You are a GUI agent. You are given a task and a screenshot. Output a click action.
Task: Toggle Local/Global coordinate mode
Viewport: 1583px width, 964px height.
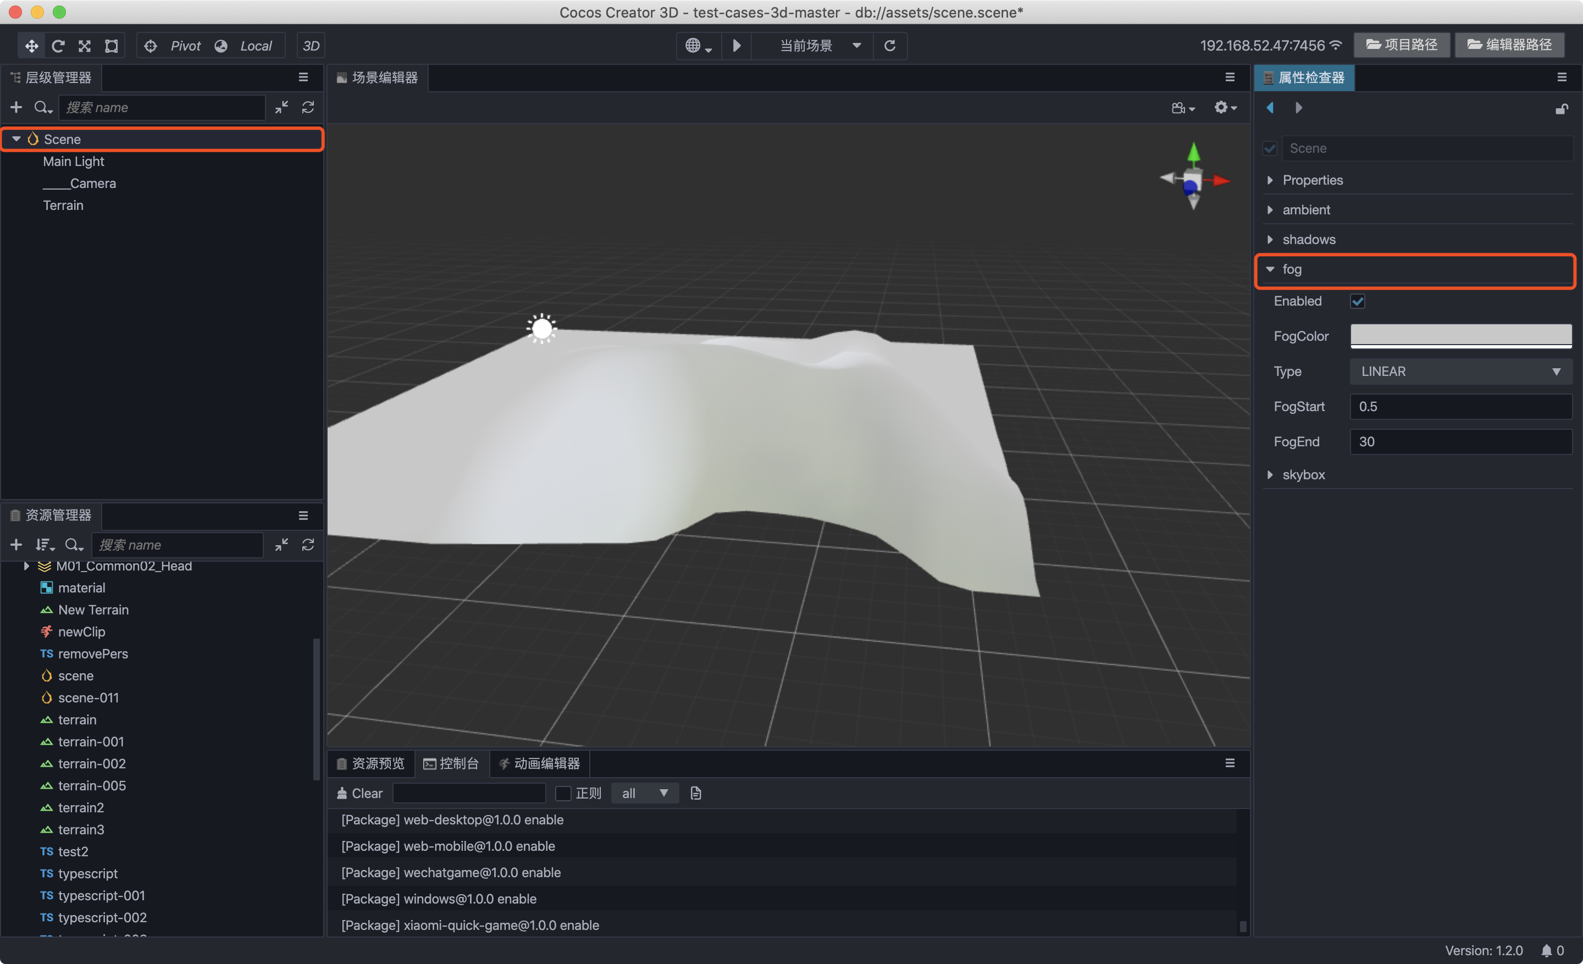point(243,46)
